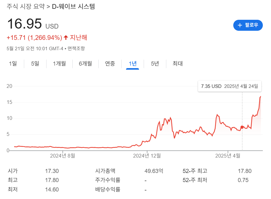
Task: Click the 시가 value 17.30
Action: pos(52,171)
